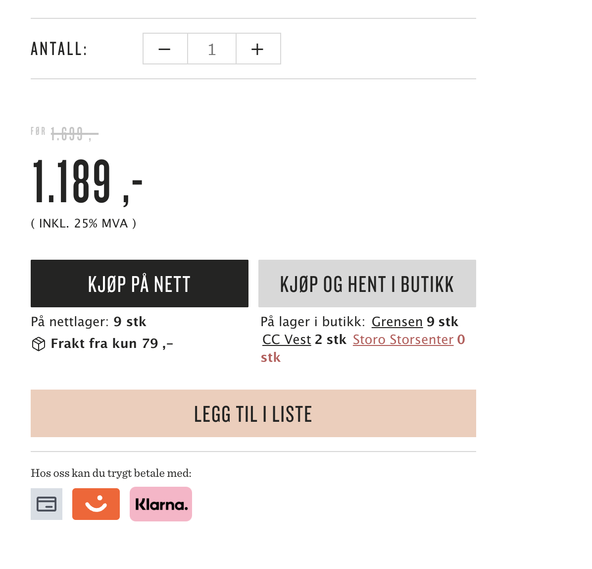The height and width of the screenshot is (569, 592).
Task: Click the minus icon to decrease quantity
Action: [x=165, y=49]
